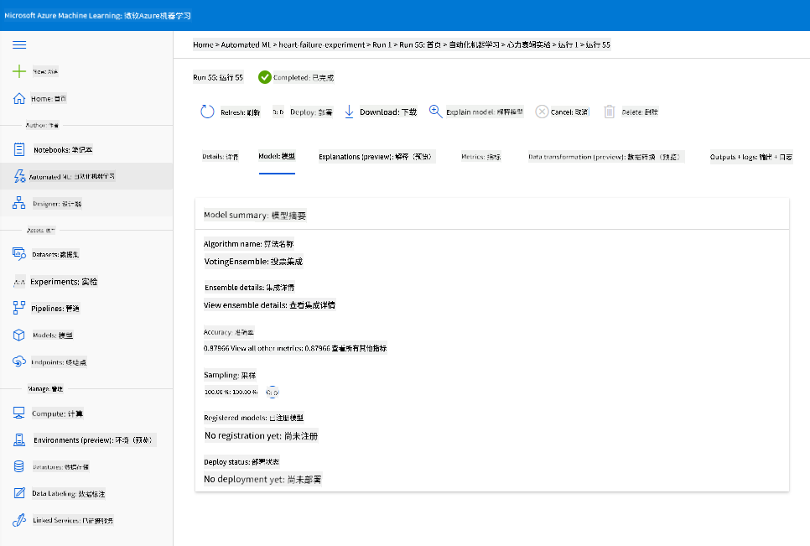This screenshot has width=810, height=546.
Task: Click the Refresh circular arrow icon
Action: tap(207, 112)
